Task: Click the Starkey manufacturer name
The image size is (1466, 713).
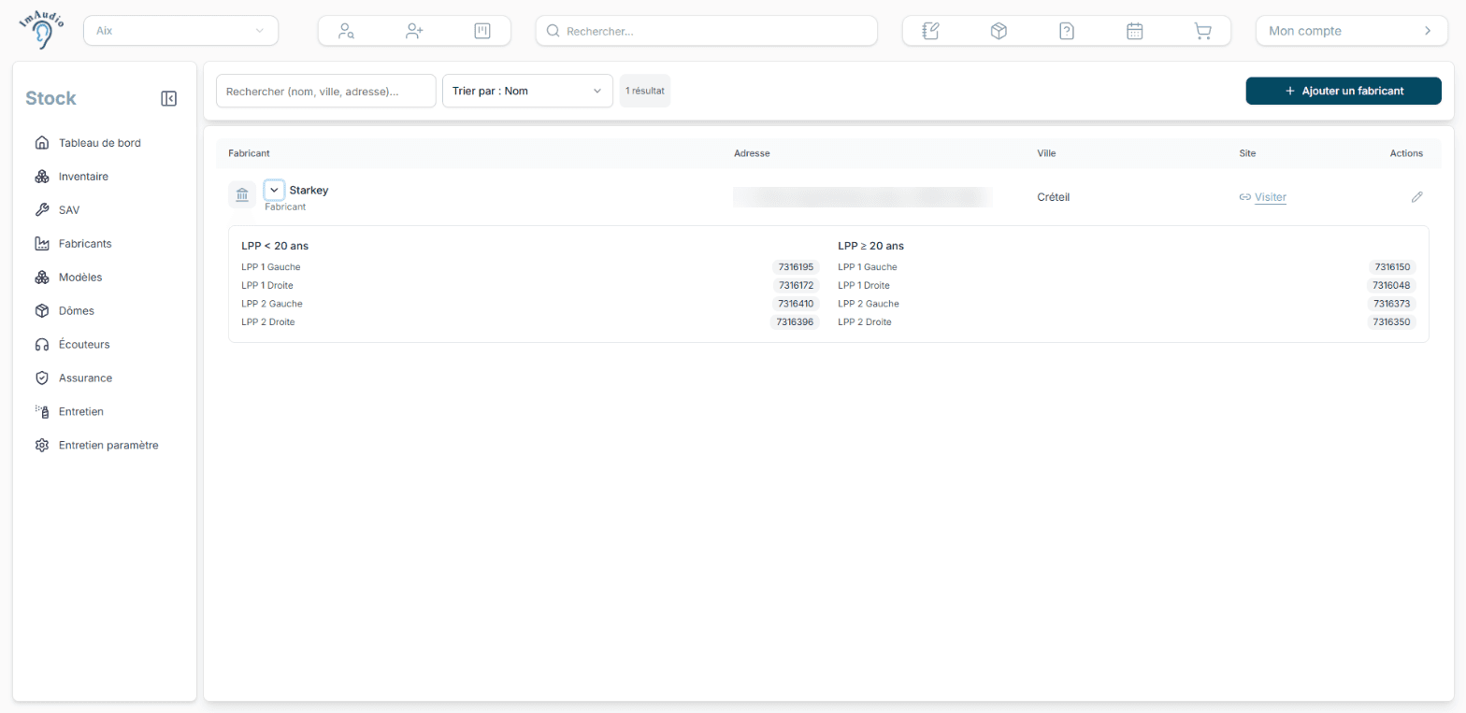Action: click(309, 191)
